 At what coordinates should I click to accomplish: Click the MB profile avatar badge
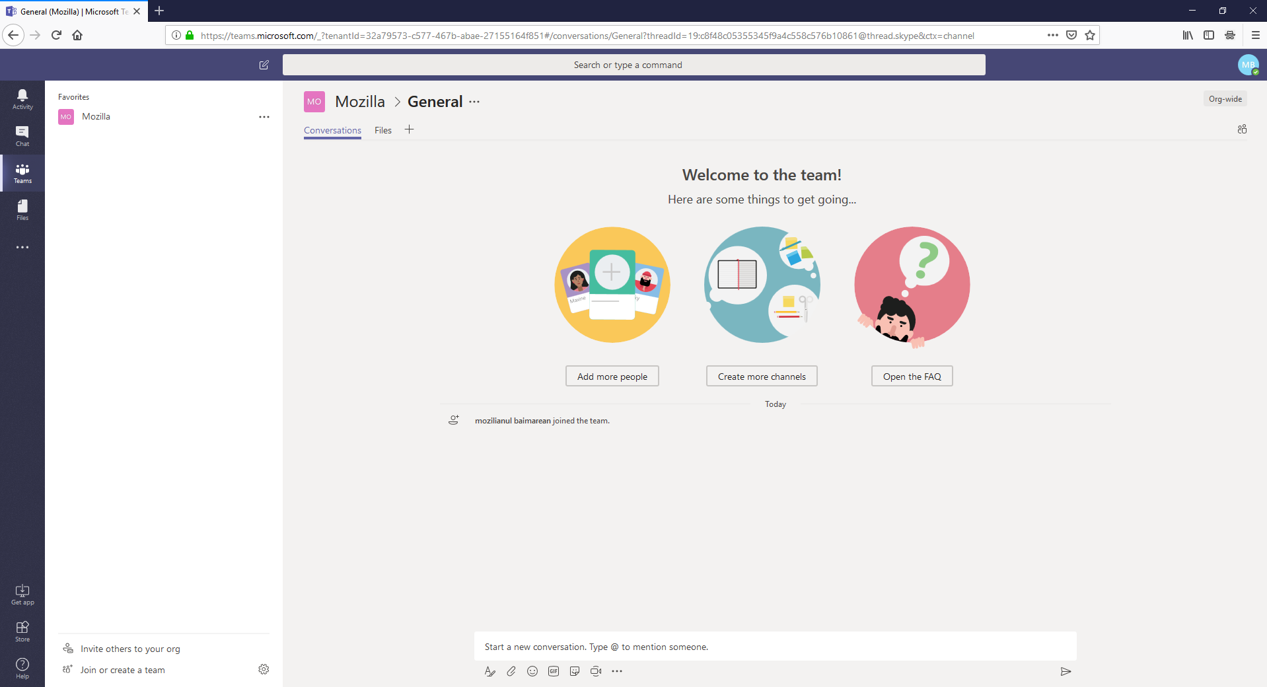tap(1248, 65)
